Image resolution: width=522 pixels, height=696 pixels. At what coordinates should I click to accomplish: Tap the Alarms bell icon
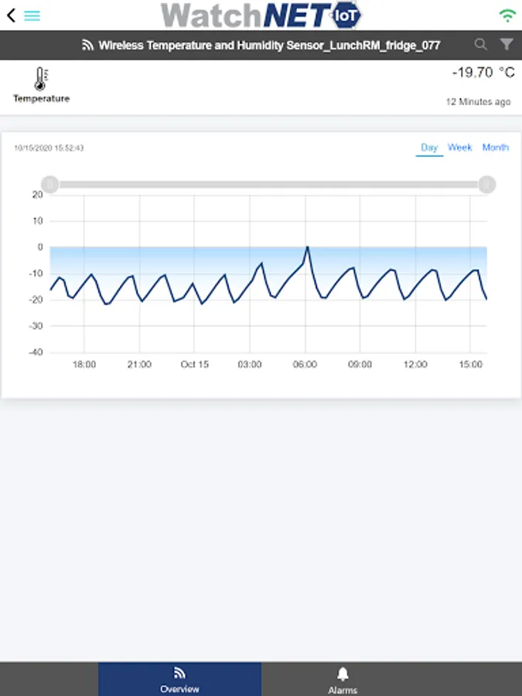343,674
